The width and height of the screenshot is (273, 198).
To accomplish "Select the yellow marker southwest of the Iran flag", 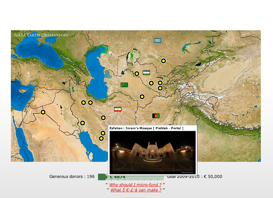I will 103,118.
